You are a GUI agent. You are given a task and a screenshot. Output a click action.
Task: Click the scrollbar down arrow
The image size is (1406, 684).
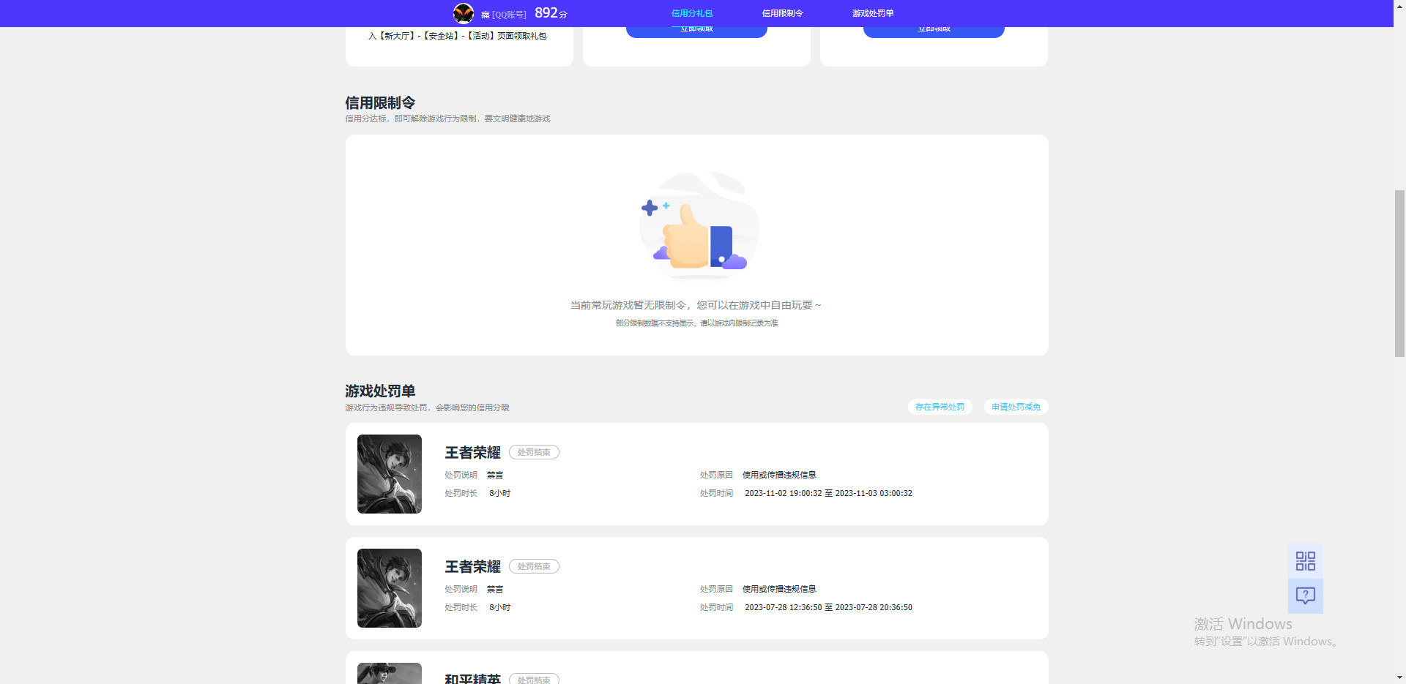1399,677
